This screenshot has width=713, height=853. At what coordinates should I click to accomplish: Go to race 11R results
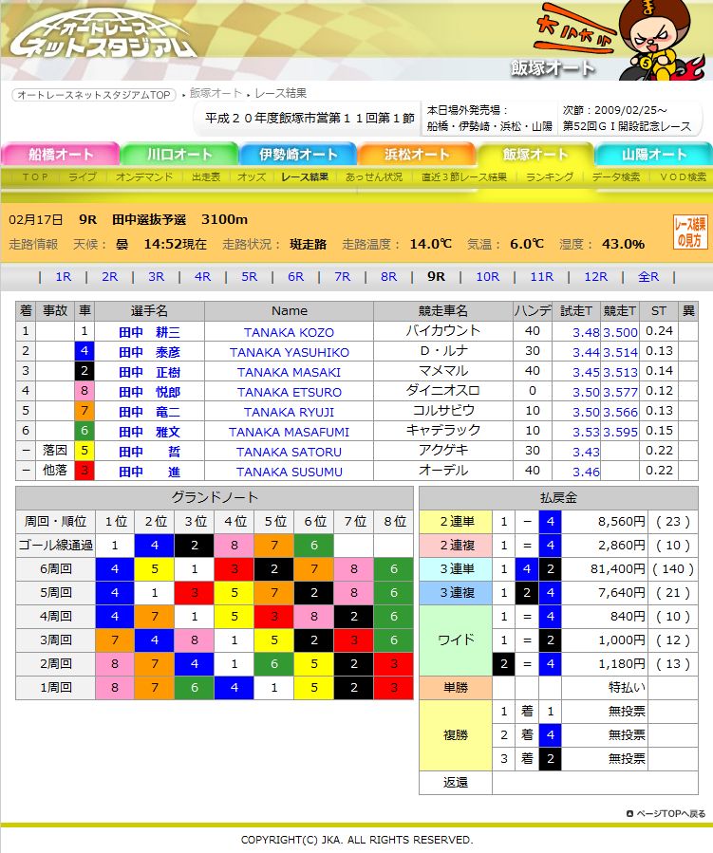[542, 277]
